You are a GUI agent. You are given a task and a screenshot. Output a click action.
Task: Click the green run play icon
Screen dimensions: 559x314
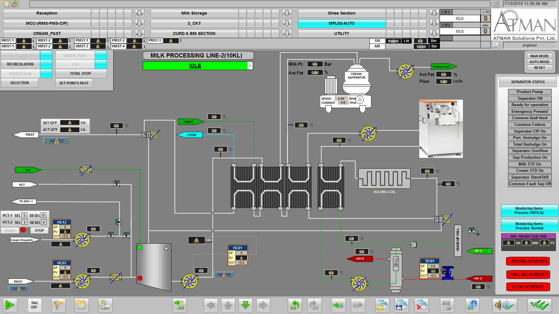tap(10, 305)
